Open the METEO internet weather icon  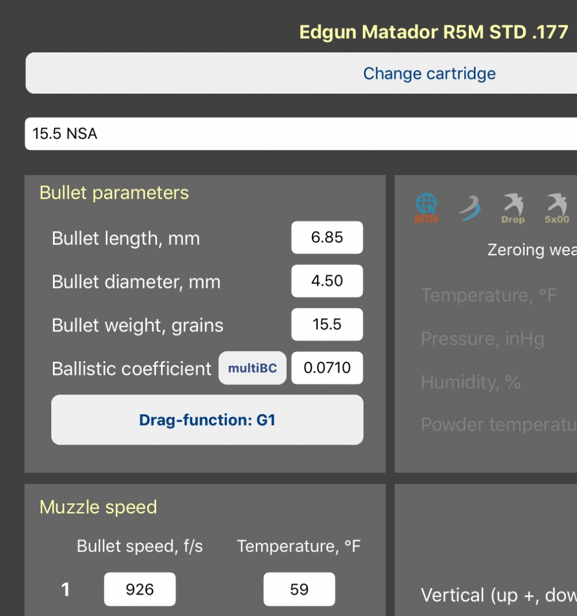tap(426, 208)
